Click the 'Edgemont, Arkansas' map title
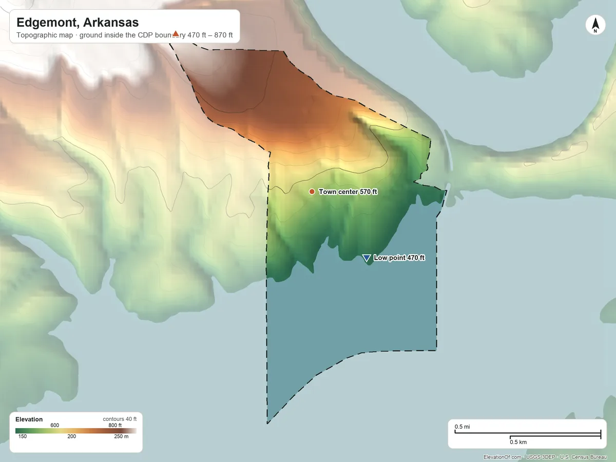The width and height of the screenshot is (616, 462). 78,23
